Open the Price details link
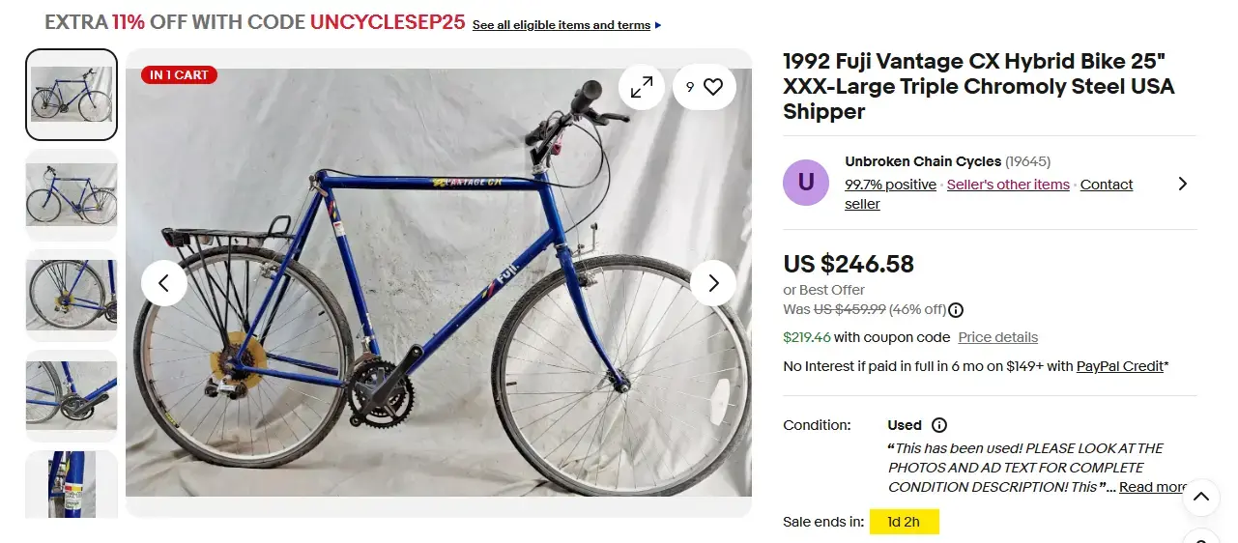Screen dimensions: 1238x543 (997, 337)
